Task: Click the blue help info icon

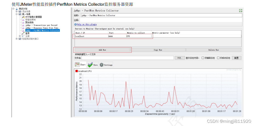Action: [75, 24]
